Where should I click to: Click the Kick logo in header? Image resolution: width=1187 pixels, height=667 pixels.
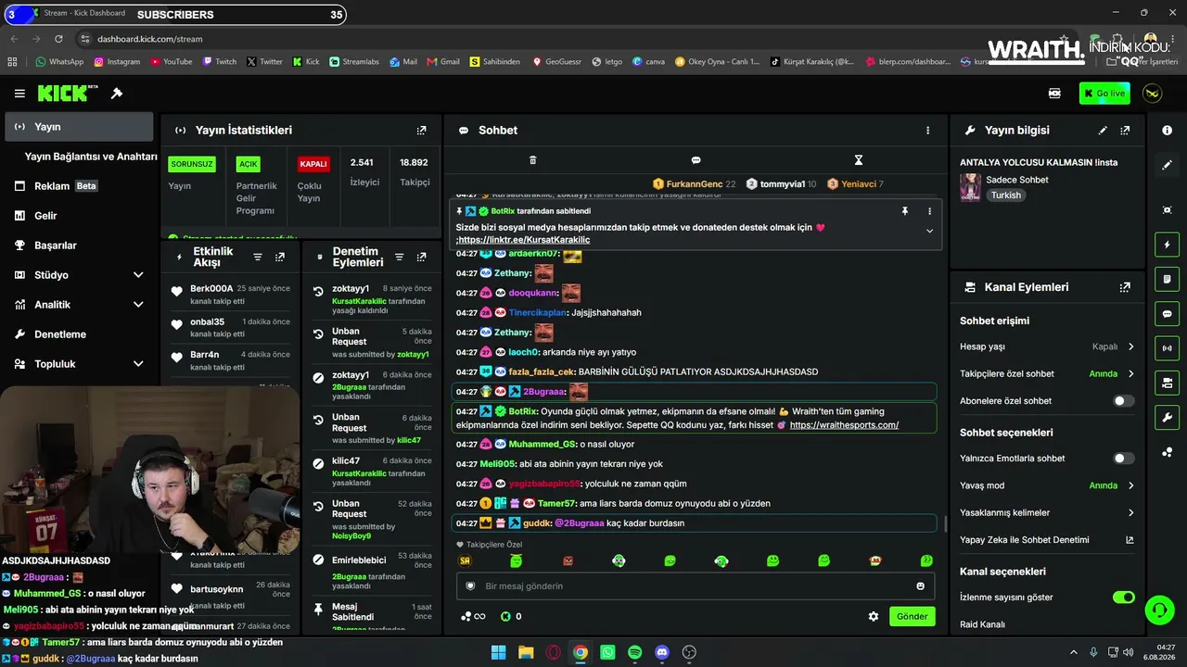[68, 94]
